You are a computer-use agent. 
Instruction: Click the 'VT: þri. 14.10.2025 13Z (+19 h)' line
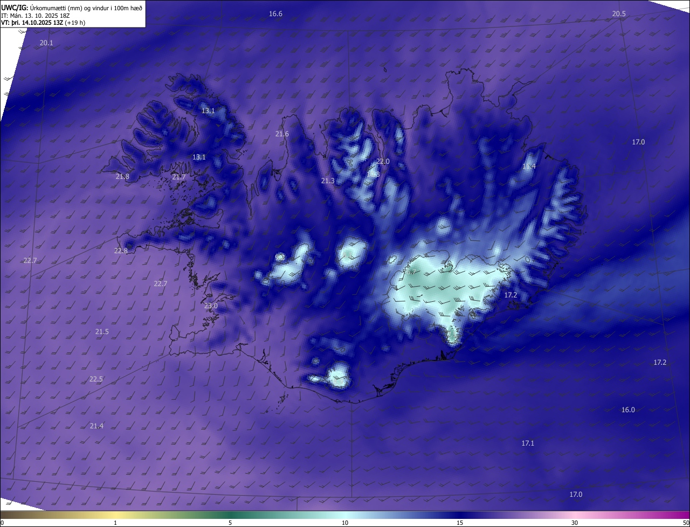[43, 23]
